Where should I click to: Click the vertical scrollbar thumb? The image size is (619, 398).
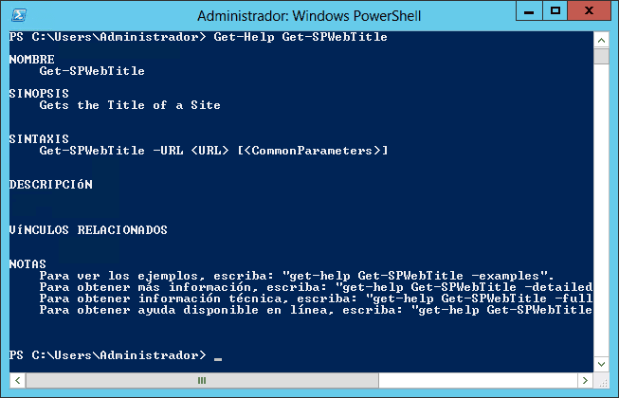601,56
